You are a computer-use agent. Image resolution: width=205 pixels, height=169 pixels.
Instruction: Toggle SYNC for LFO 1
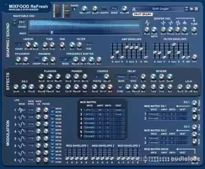(52, 112)
